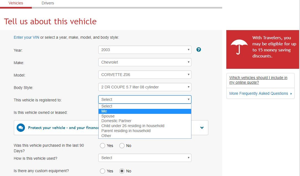Click the Model: field label
This screenshot has width=300, height=176.
pyautogui.click(x=19, y=75)
